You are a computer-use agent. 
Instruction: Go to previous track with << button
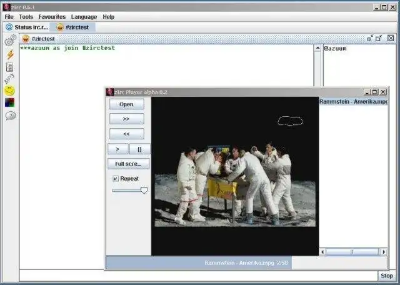click(126, 134)
